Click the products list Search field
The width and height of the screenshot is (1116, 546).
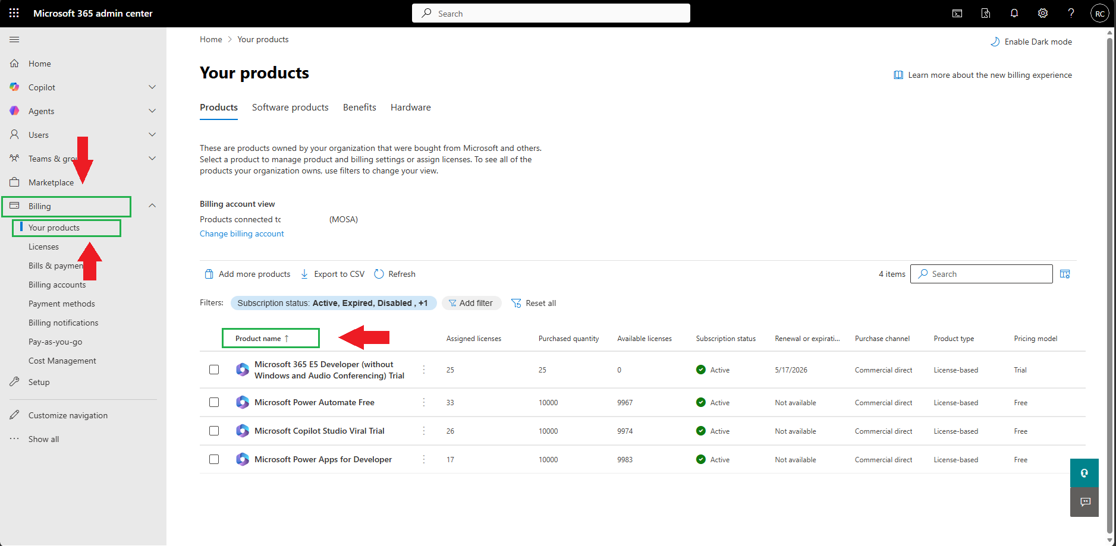982,274
